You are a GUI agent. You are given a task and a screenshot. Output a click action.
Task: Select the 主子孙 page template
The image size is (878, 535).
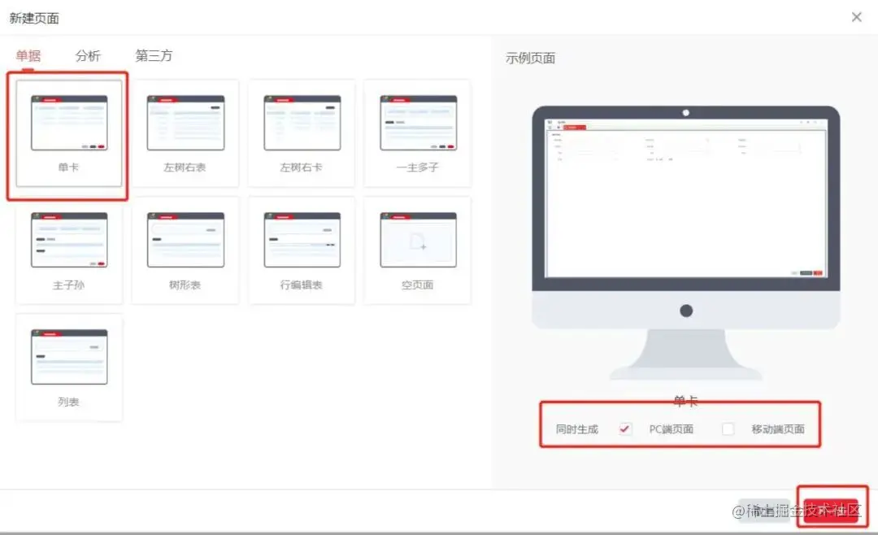click(69, 244)
